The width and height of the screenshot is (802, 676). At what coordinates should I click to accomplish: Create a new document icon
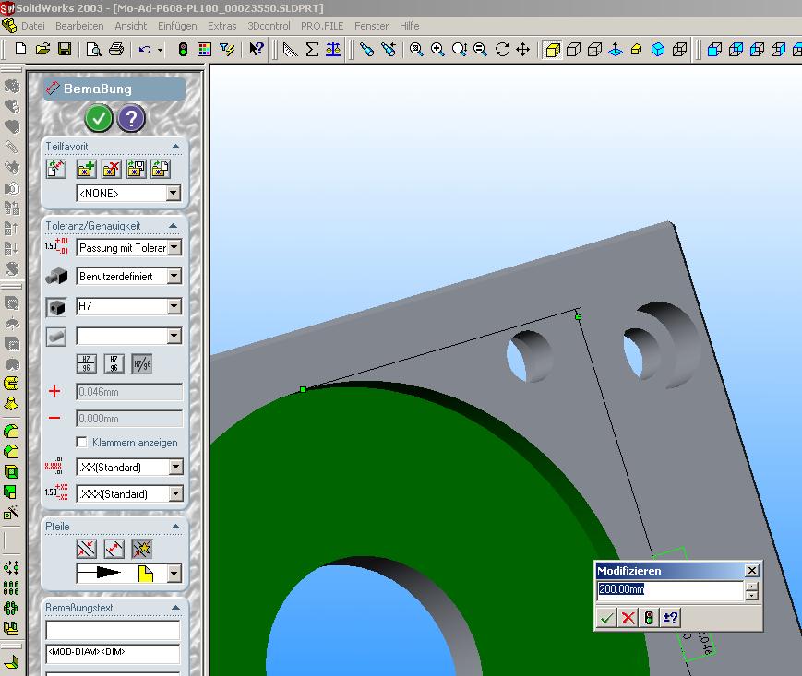[x=20, y=49]
